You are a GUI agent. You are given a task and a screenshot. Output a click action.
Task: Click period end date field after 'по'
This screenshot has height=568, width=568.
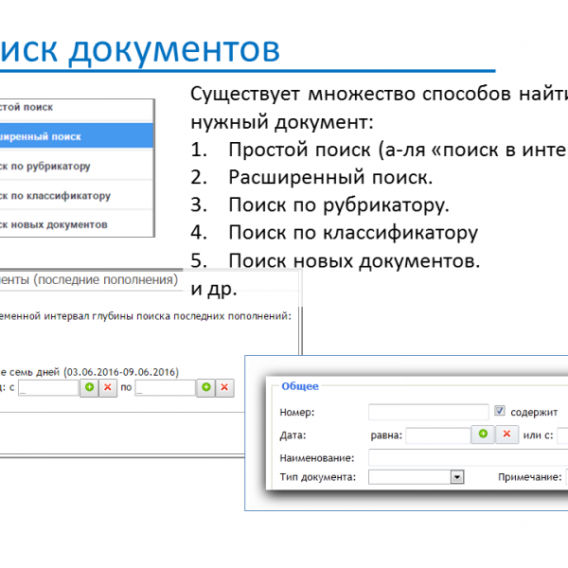[x=165, y=387]
